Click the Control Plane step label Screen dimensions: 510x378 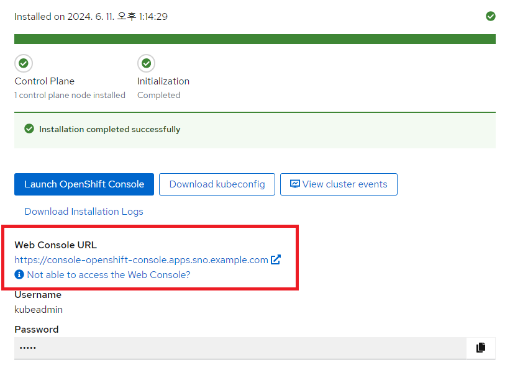pos(45,81)
